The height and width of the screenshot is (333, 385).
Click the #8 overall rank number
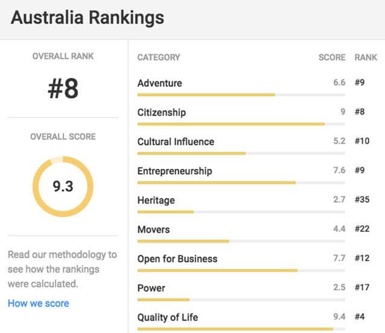point(63,89)
